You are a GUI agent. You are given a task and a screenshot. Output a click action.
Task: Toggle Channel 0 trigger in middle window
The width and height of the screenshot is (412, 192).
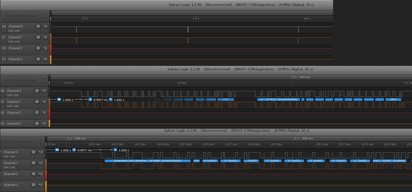click(44, 91)
